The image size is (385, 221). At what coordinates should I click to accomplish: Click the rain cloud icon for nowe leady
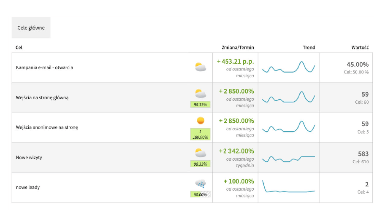[201, 183]
